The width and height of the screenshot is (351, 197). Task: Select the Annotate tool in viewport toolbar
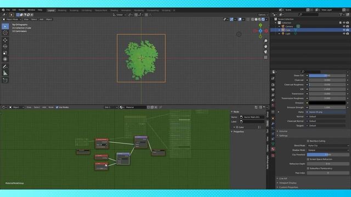[5, 67]
